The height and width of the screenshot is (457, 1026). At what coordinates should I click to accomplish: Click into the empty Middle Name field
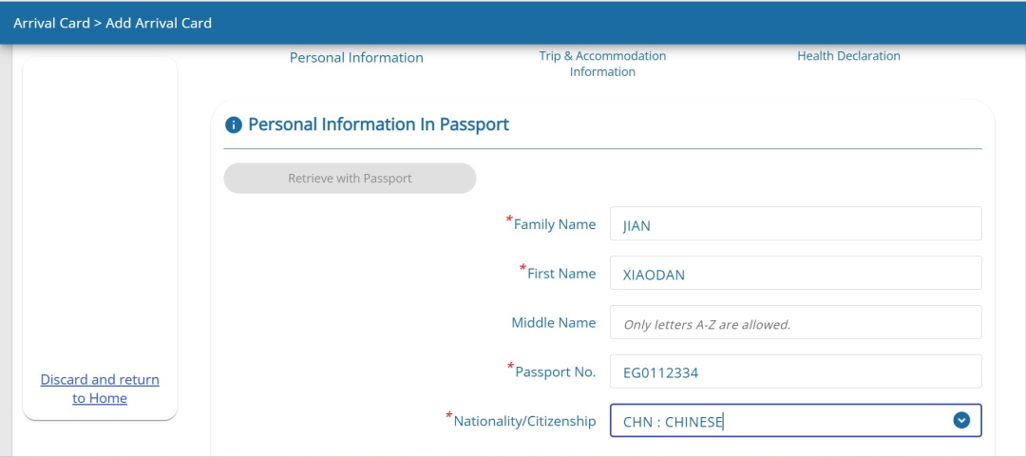tap(796, 322)
